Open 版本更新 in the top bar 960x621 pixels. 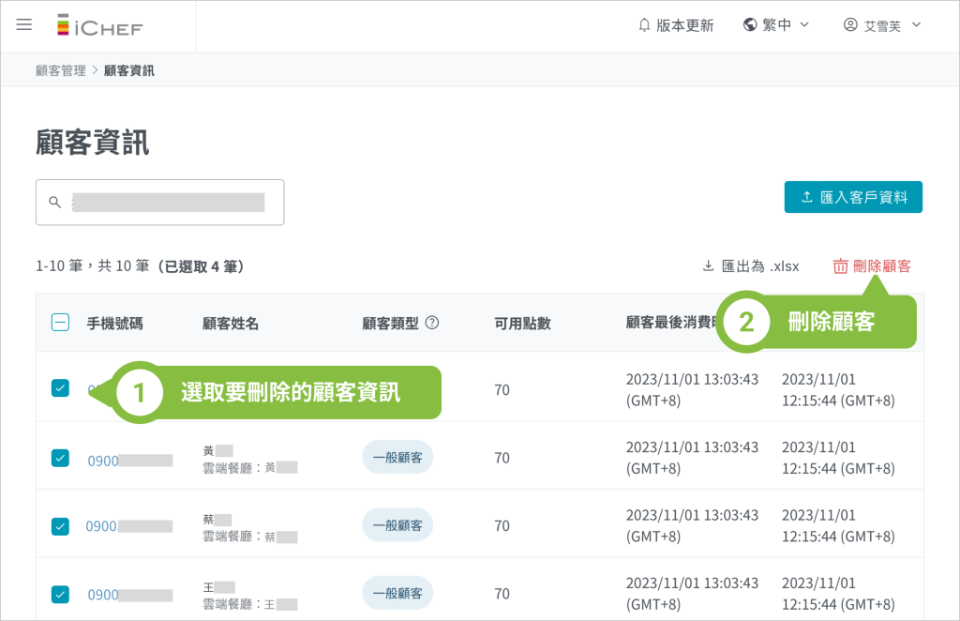pyautogui.click(x=684, y=25)
